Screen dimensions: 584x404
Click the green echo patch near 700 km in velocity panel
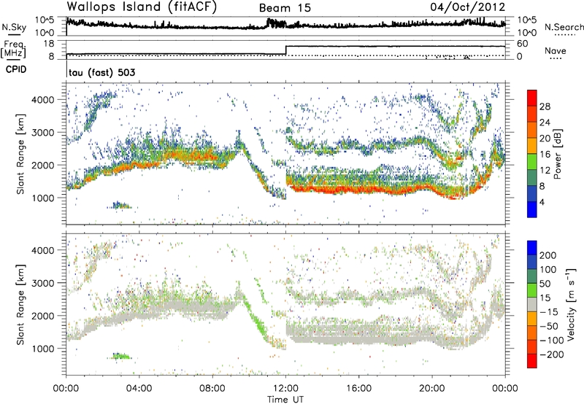pos(120,356)
